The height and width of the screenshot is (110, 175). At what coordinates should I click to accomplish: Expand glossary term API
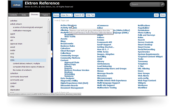click(12, 41)
